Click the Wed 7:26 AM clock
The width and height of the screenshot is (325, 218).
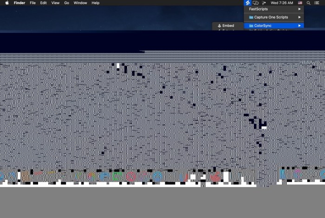pos(282,3)
